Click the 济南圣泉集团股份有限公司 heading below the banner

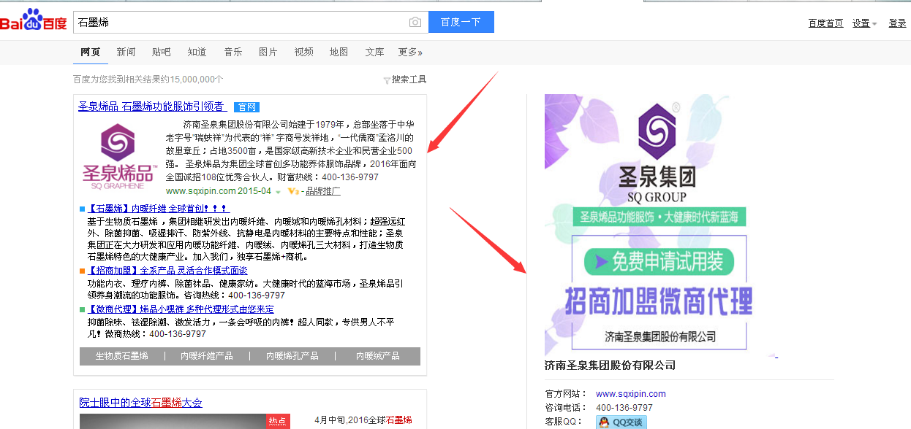(611, 366)
